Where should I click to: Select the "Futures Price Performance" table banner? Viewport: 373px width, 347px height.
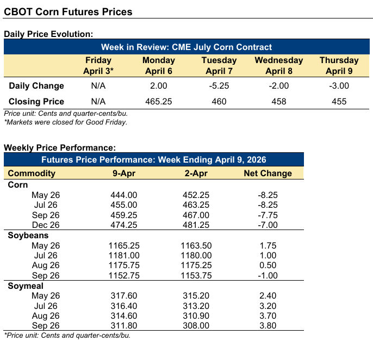tap(154, 160)
